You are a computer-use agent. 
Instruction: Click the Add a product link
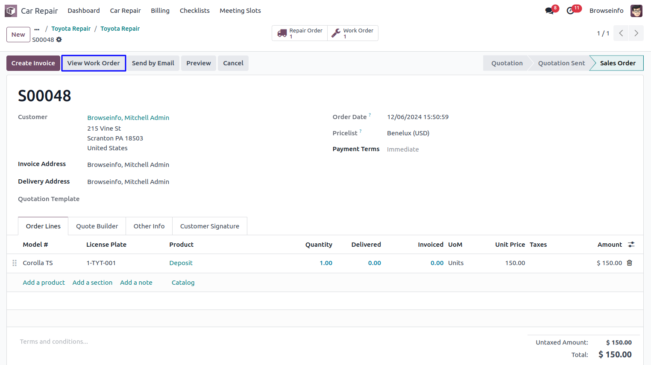(x=44, y=283)
